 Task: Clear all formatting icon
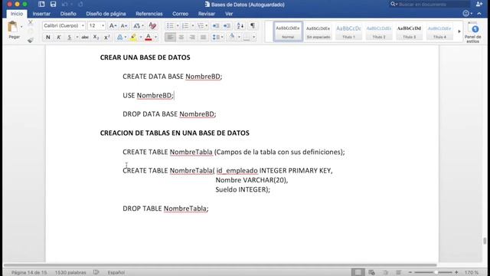tap(152, 25)
